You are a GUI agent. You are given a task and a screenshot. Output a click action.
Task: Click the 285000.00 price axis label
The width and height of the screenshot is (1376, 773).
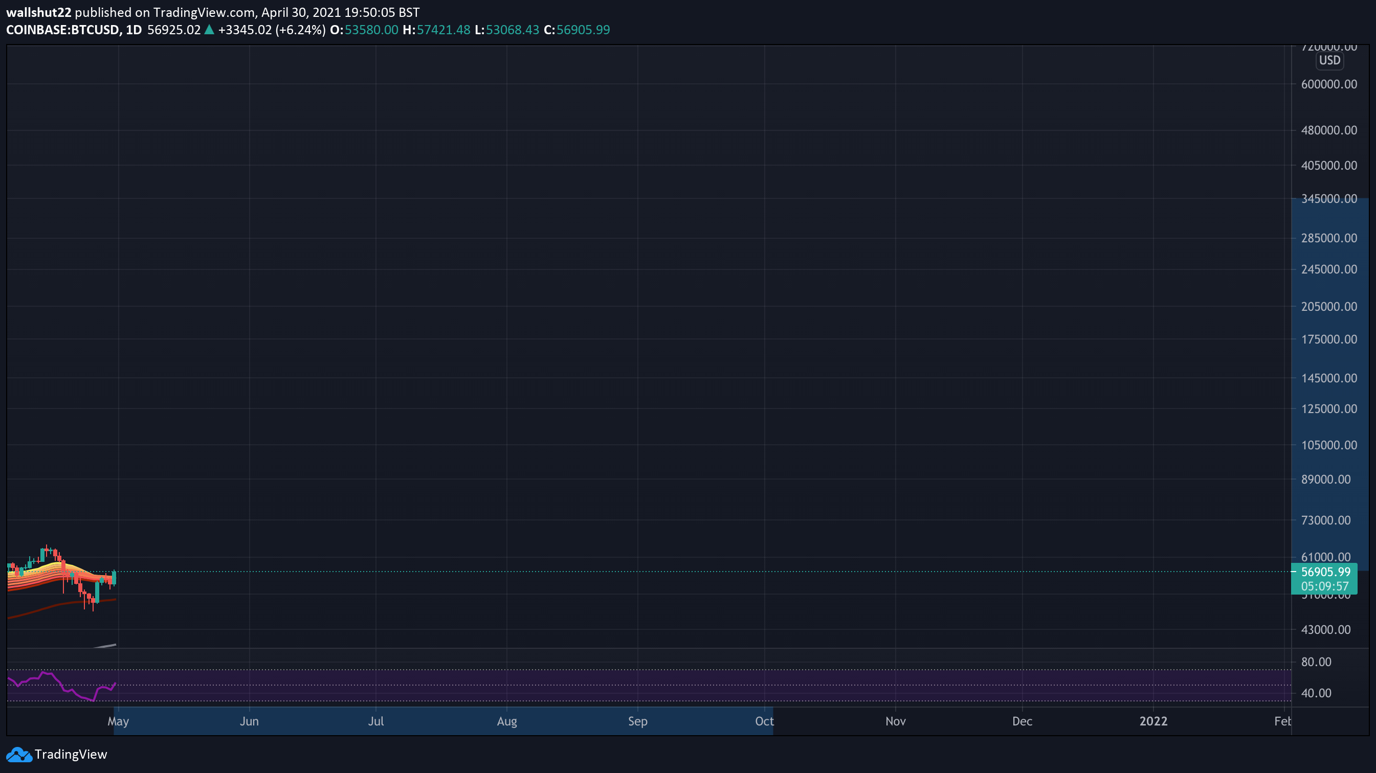pos(1329,238)
